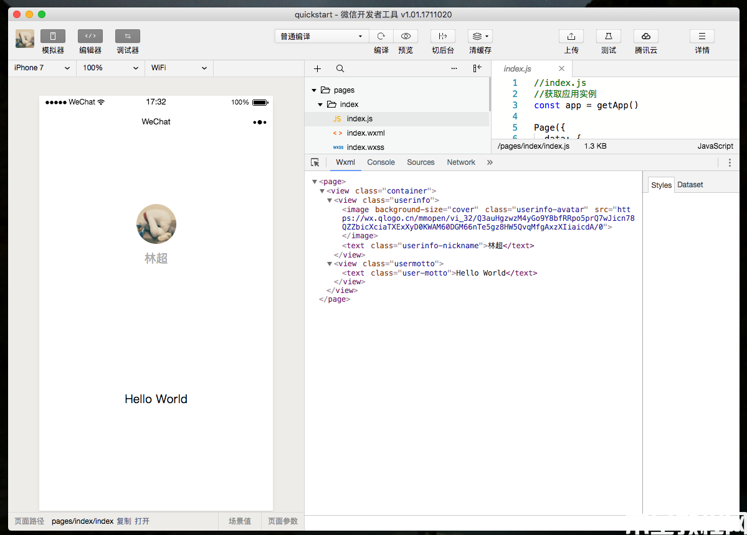Collapse the container view node
Viewport: 747px width, 535px height.
[322, 191]
